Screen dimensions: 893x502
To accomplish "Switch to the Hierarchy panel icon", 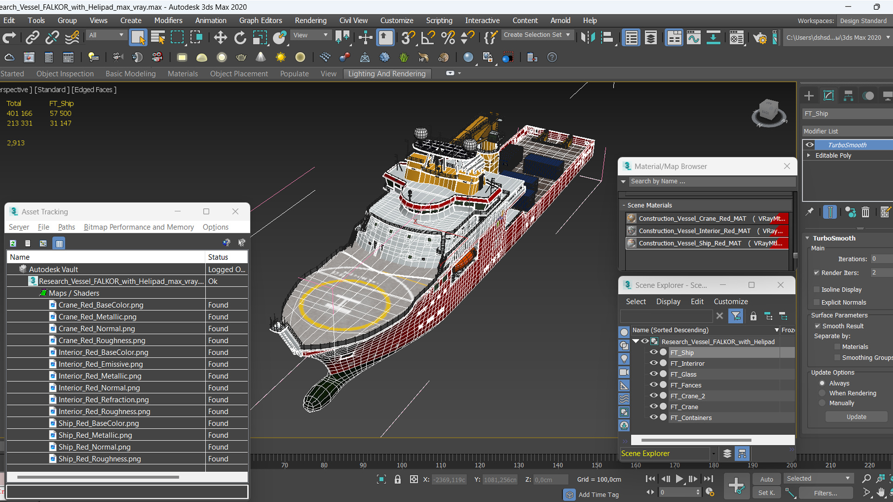I will click(x=848, y=96).
